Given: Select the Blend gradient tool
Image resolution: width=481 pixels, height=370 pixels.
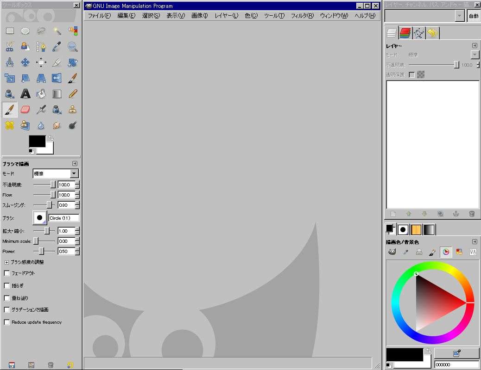Looking at the screenshot, I should click(x=57, y=94).
